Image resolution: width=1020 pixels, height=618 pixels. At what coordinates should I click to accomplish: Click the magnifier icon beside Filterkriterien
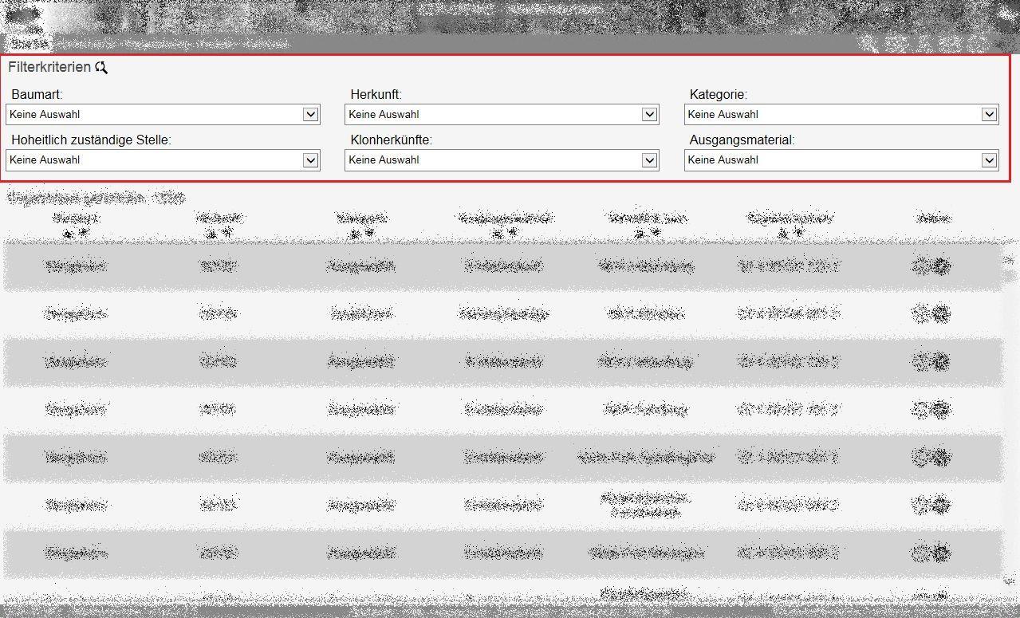[101, 68]
